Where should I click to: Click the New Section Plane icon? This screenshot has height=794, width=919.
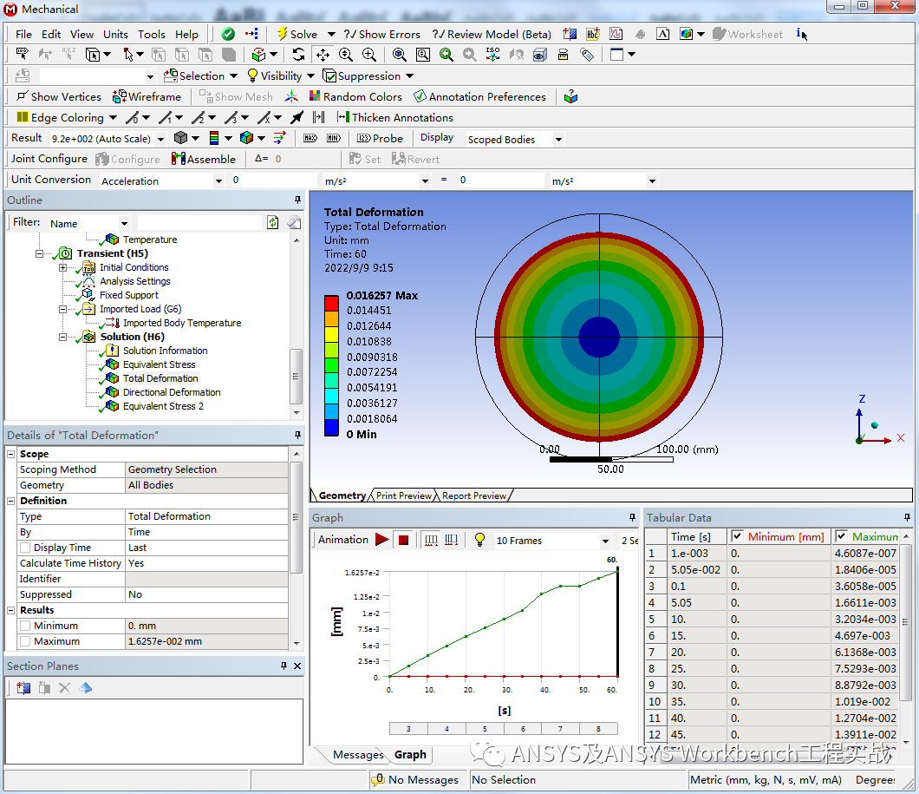(x=23, y=688)
